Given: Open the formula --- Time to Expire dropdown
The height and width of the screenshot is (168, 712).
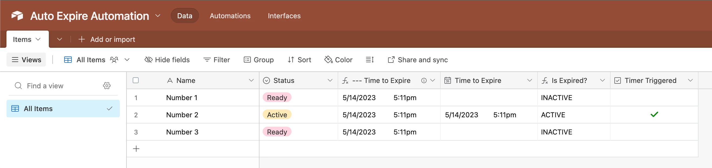Looking at the screenshot, I should pyautogui.click(x=433, y=80).
